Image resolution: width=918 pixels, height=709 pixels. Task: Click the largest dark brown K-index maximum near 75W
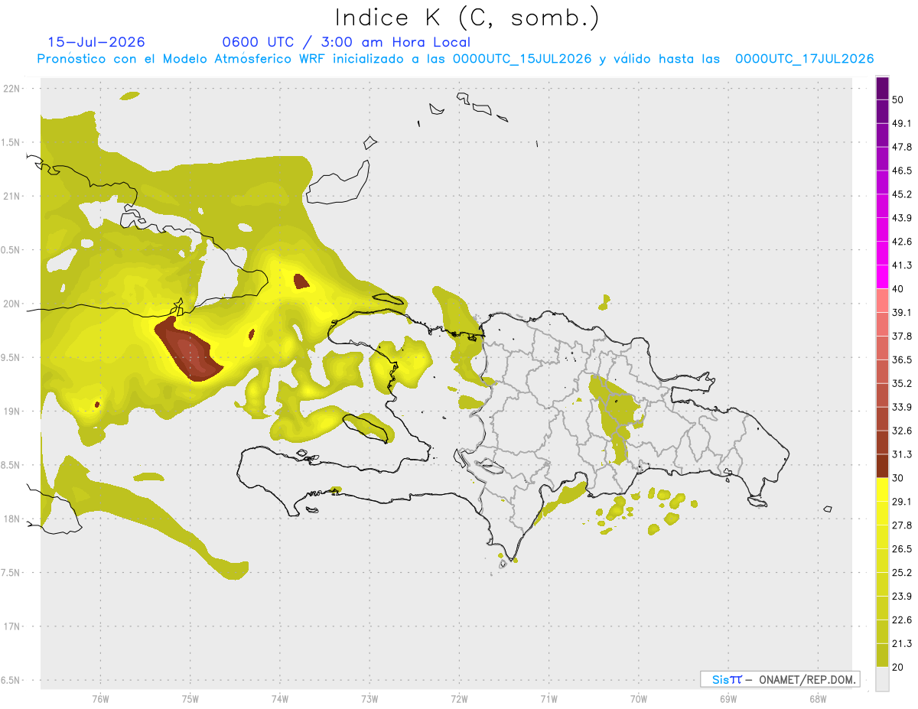(x=187, y=350)
